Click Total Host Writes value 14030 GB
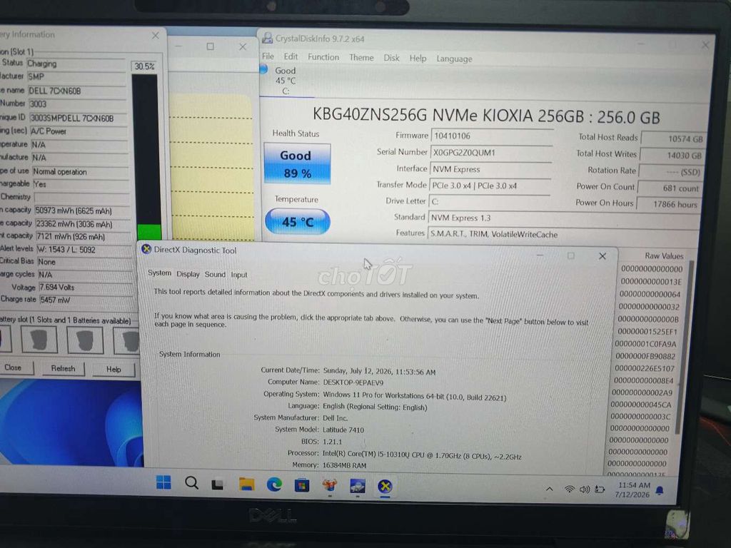731x548 pixels. 671,155
